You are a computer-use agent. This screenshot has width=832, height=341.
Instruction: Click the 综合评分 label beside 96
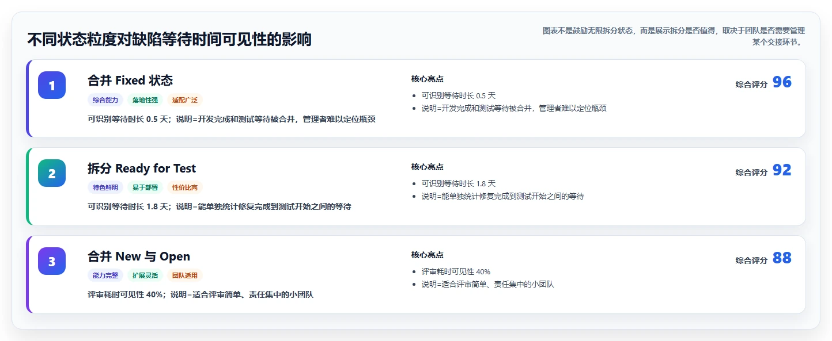(x=751, y=85)
